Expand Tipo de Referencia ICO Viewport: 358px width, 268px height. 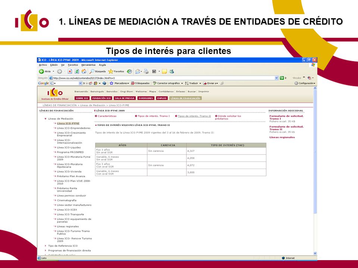pos(45,246)
